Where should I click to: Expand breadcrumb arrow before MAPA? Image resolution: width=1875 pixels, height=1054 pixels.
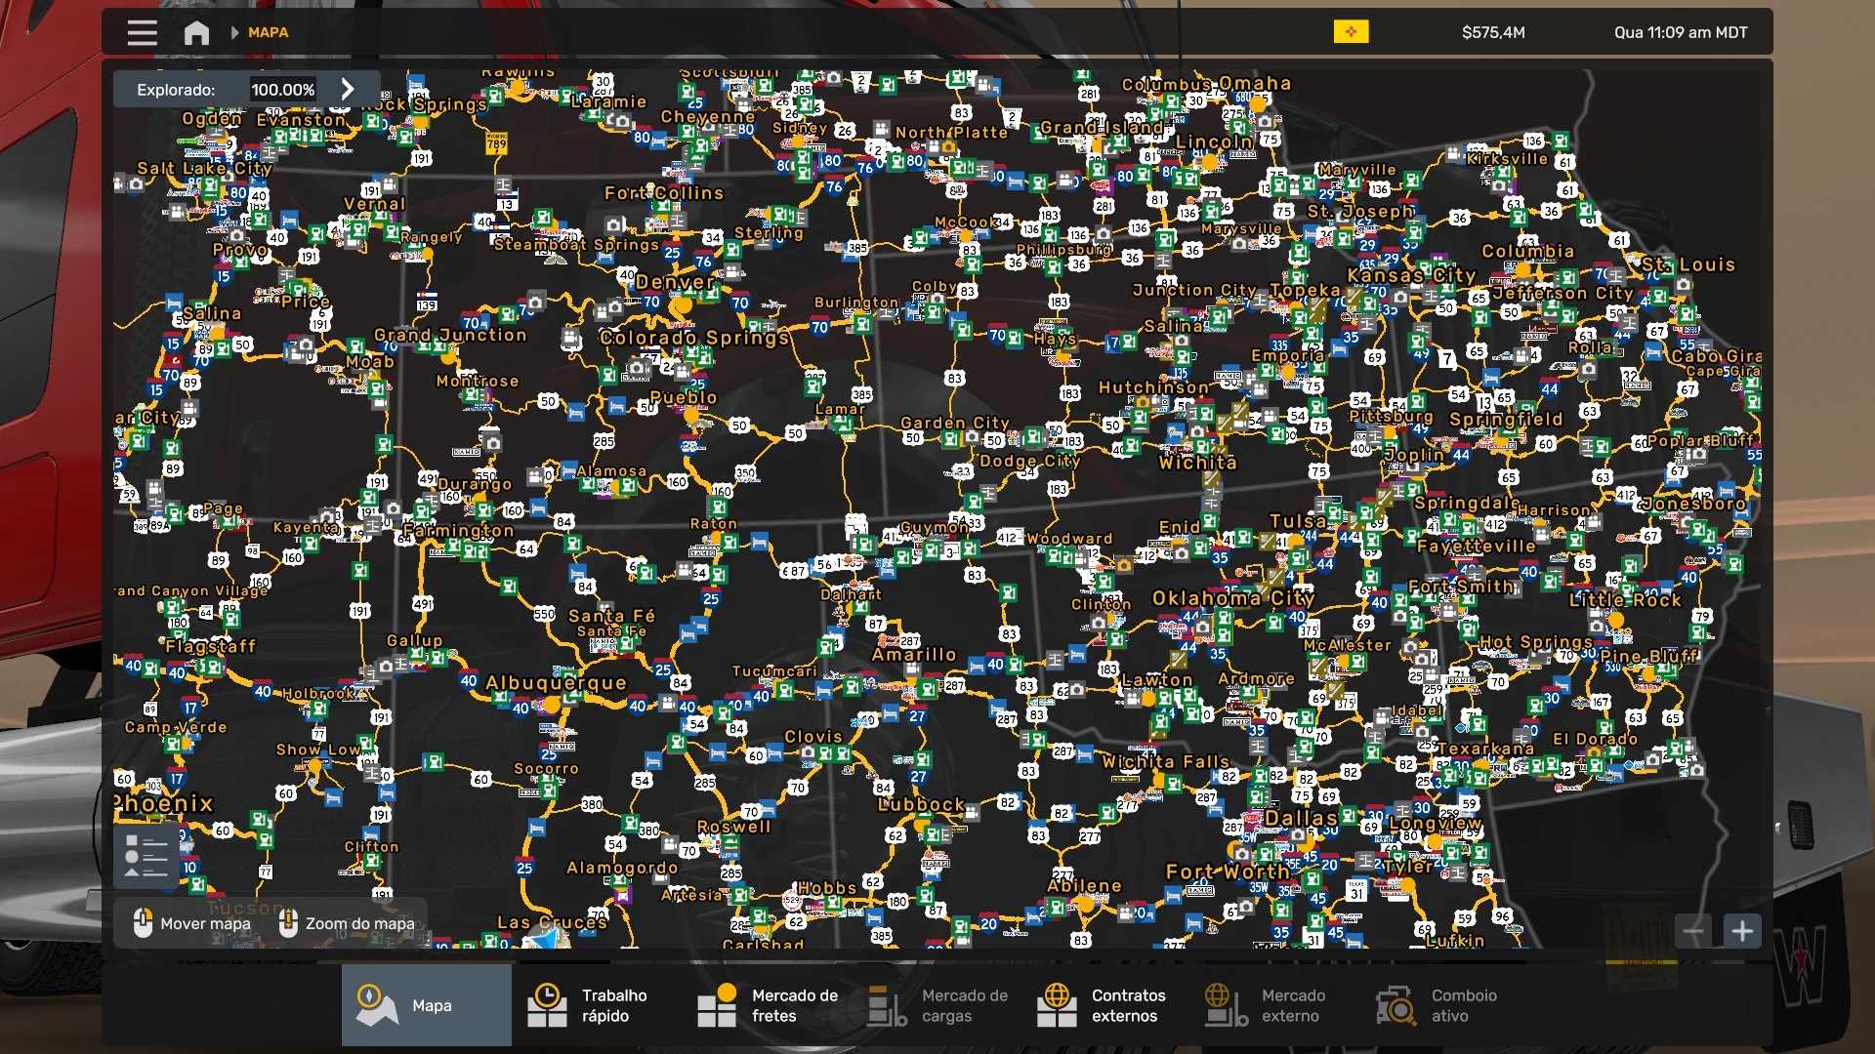[x=234, y=32]
